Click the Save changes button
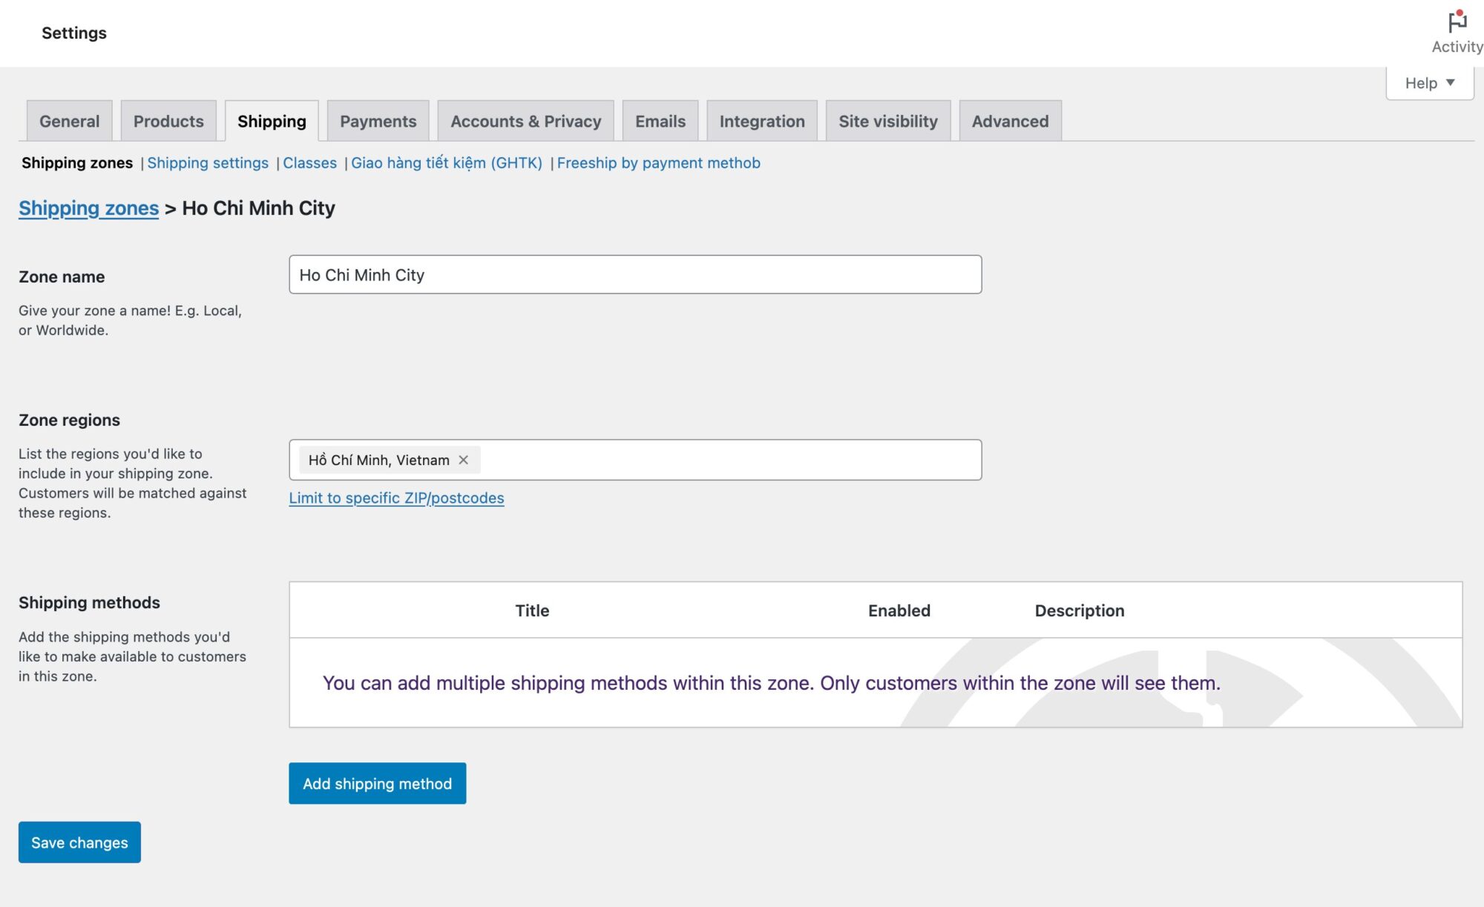 (x=79, y=842)
